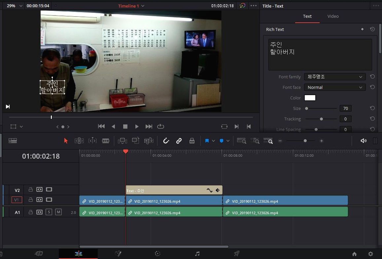Click bypass color grades icon
This screenshot has width=382, height=259.
pos(242,6)
